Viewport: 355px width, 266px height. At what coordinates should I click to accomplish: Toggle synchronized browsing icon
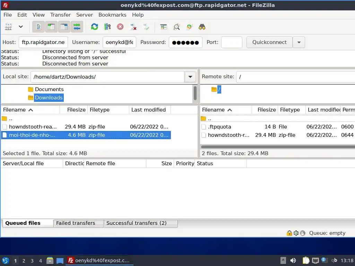189,27
